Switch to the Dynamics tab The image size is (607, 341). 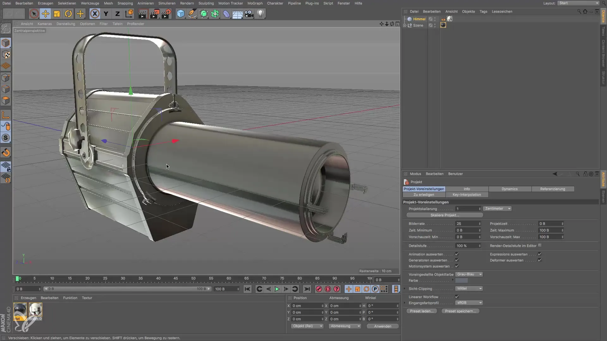510,189
